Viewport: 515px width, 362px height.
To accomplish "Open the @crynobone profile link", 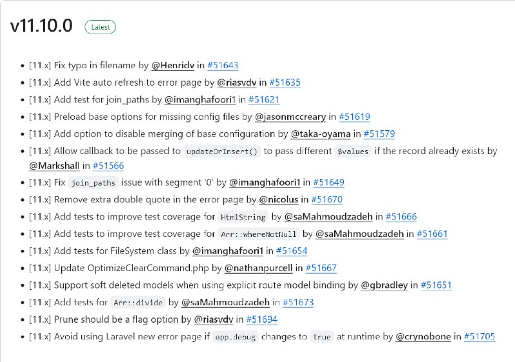I will click(423, 336).
